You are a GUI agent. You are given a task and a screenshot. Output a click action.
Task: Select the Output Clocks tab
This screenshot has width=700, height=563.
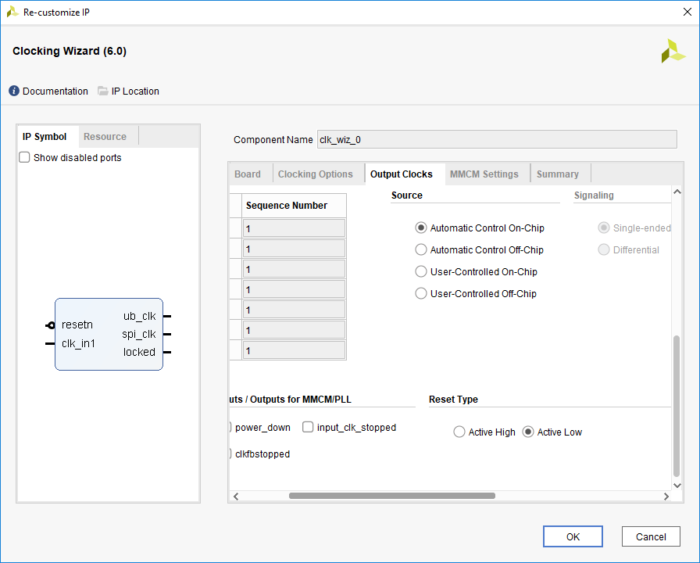coord(402,174)
